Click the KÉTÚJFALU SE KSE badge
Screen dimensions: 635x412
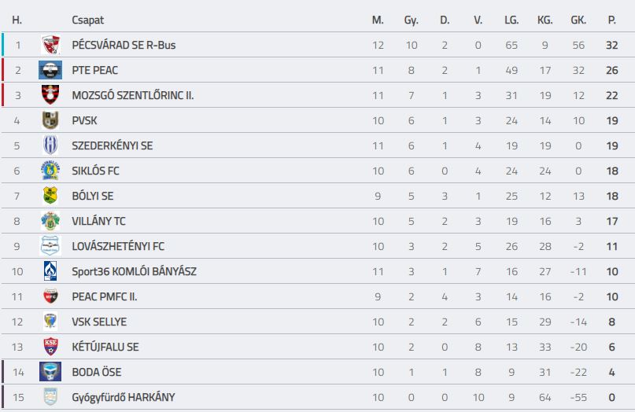[x=50, y=347]
